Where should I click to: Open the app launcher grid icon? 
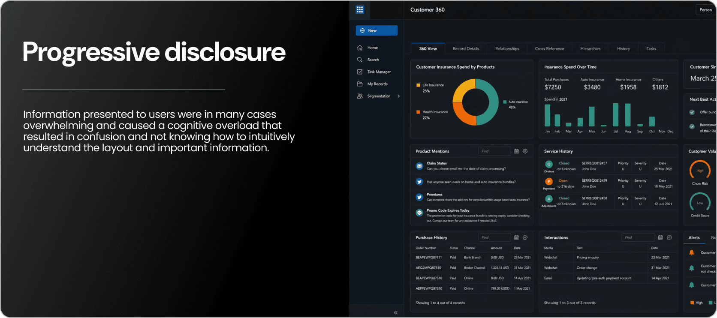click(360, 9)
